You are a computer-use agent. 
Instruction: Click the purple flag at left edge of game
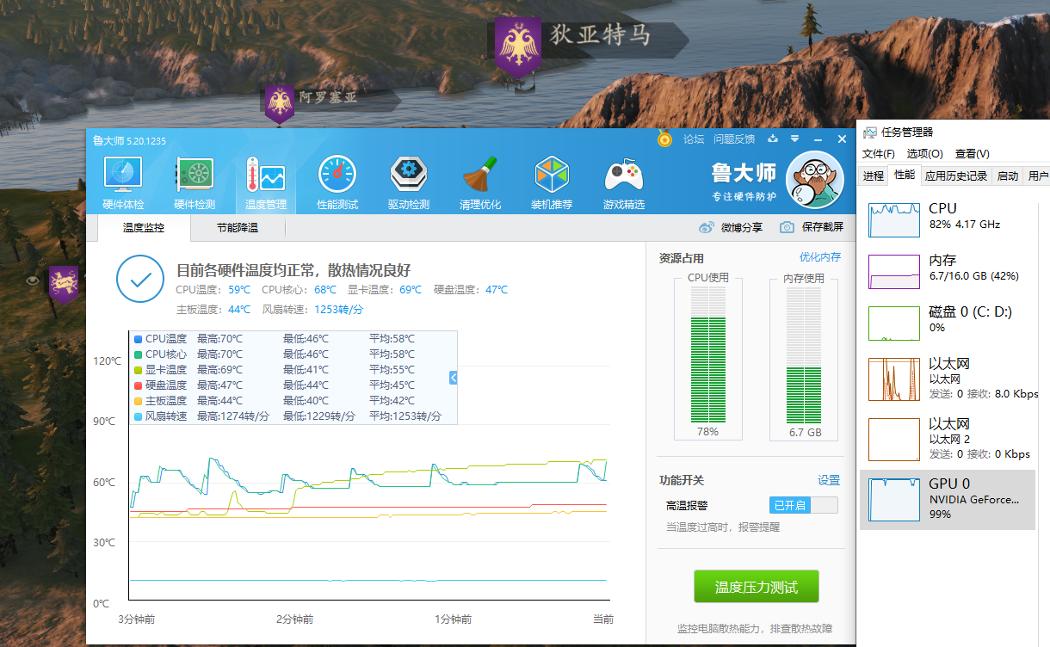pyautogui.click(x=64, y=284)
